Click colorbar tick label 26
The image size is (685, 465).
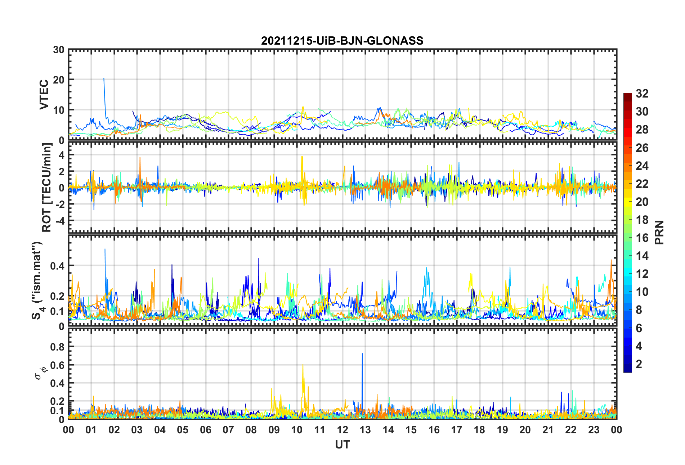tap(642, 148)
